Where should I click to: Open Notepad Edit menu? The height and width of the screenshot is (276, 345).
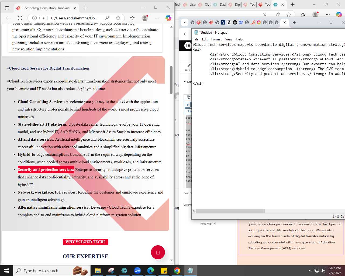(205, 39)
